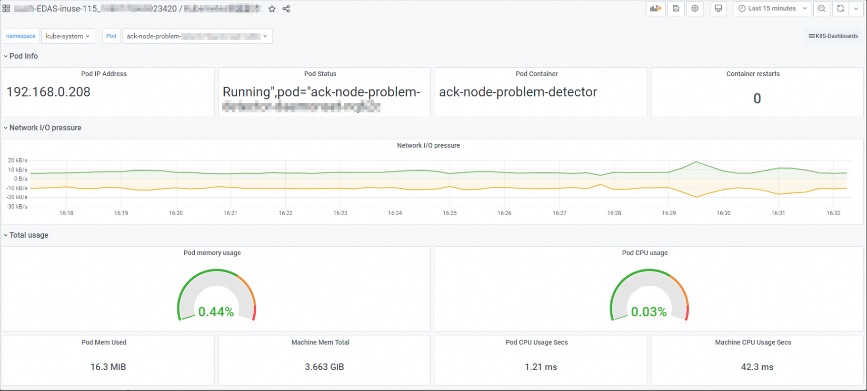Add a new panel to dashboard
The width and height of the screenshot is (867, 391).
[x=656, y=9]
